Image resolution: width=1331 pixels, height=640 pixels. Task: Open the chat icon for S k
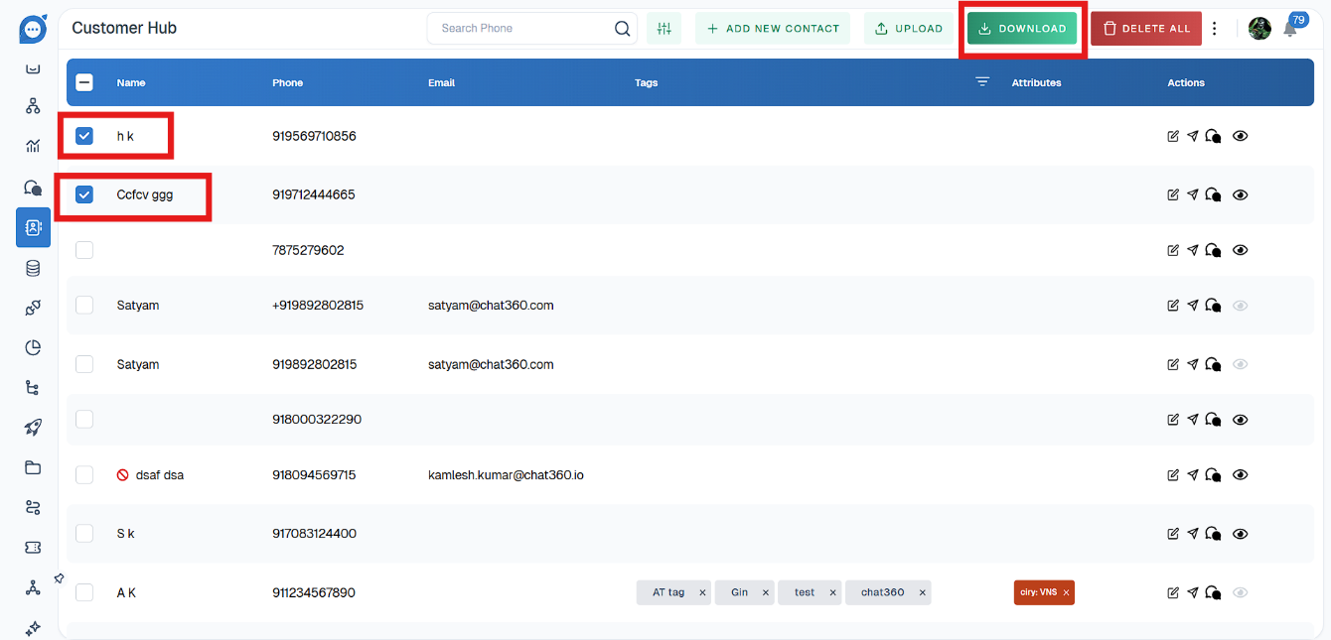pos(1213,534)
